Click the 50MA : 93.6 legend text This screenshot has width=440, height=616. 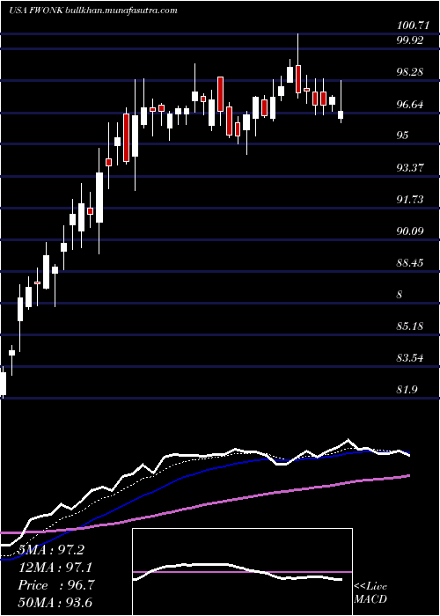click(x=55, y=603)
